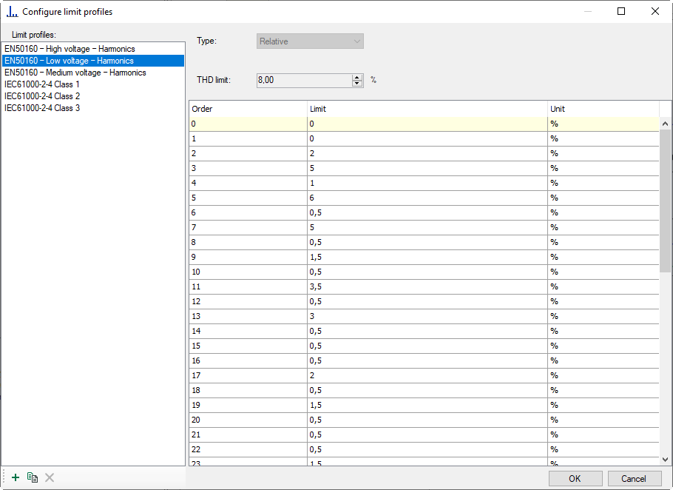Confirm changes with the OK button
This screenshot has height=490, width=673.
(x=575, y=478)
